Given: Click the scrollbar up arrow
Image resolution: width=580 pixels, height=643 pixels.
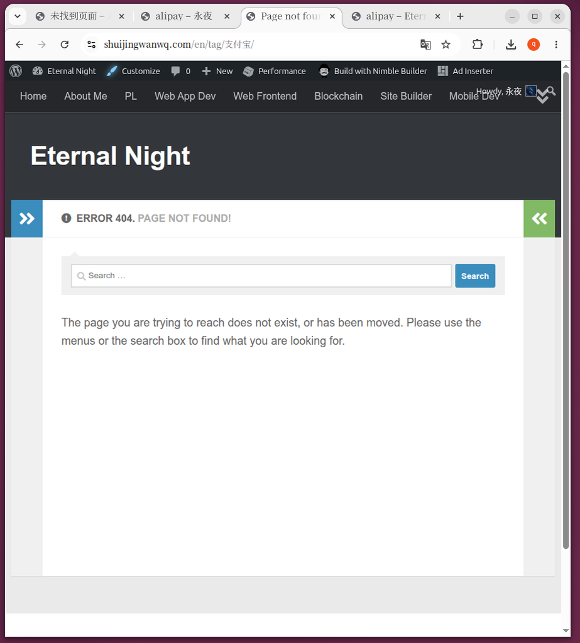Looking at the screenshot, I should pyautogui.click(x=566, y=67).
